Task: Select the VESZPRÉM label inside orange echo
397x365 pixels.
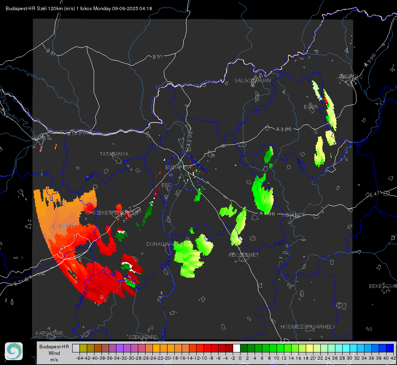Action: click(65, 226)
